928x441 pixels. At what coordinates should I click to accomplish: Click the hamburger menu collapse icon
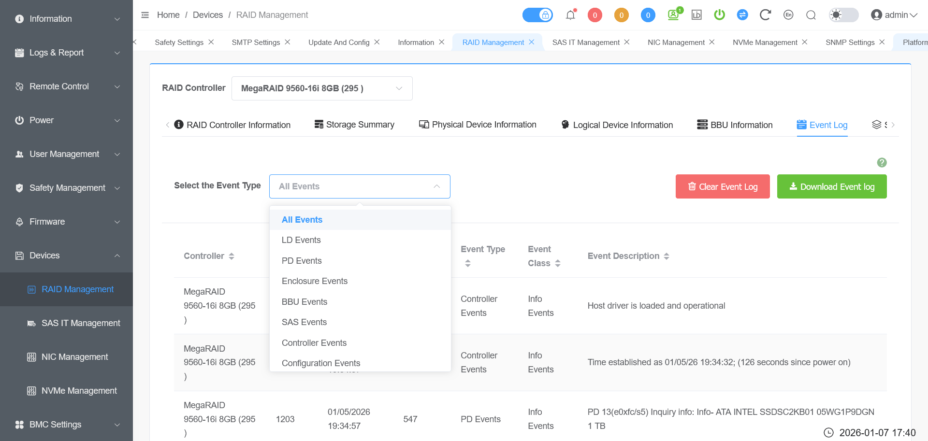[145, 15]
